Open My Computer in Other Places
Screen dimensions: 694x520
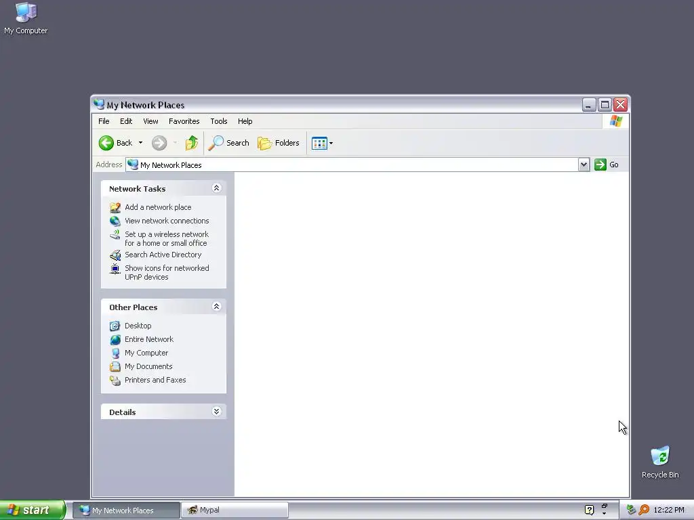[146, 353]
